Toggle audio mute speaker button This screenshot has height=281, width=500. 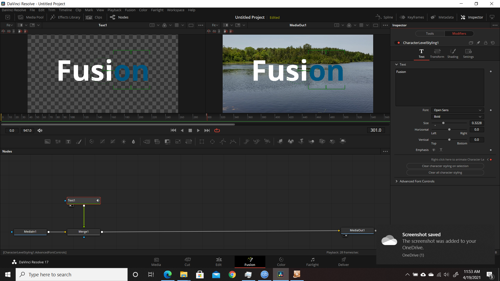coord(40,130)
